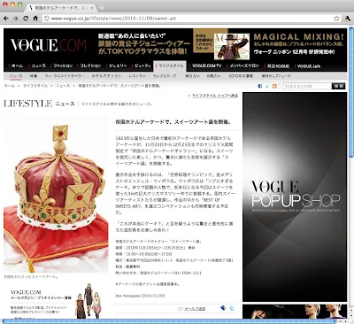Open the ニュース main navigation item
Viewport: 354px width, 324px height.
(x=39, y=66)
